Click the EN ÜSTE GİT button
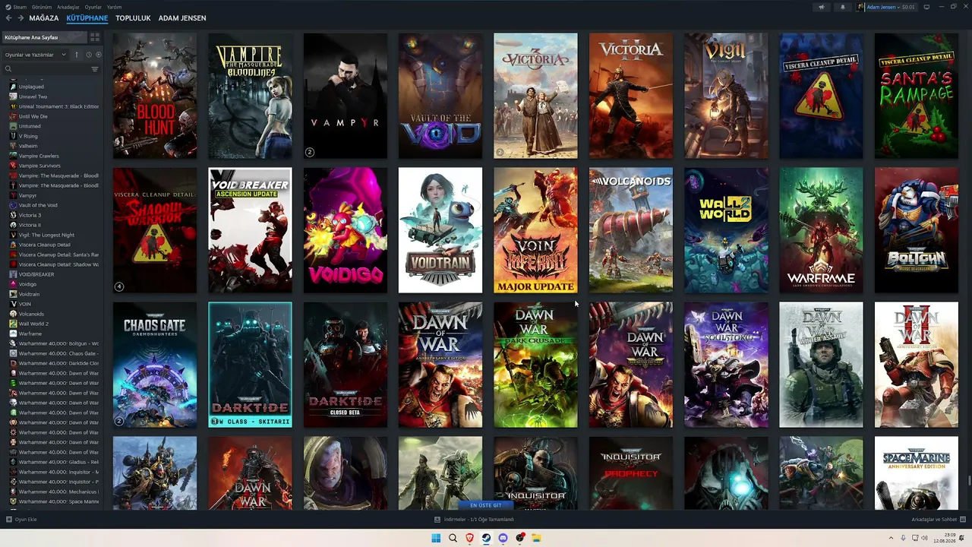Image resolution: width=972 pixels, height=547 pixels. 486,505
